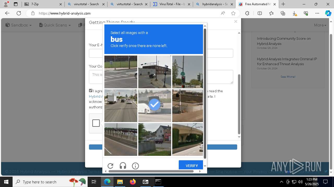Tick the reCAPTCHA not-a-robot checkbox

tap(96, 123)
